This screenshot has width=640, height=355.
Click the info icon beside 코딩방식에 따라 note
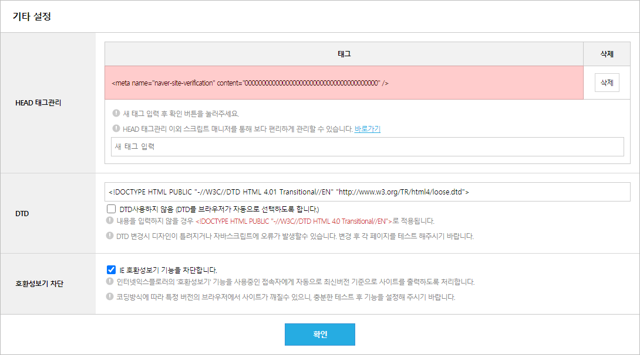tap(110, 297)
